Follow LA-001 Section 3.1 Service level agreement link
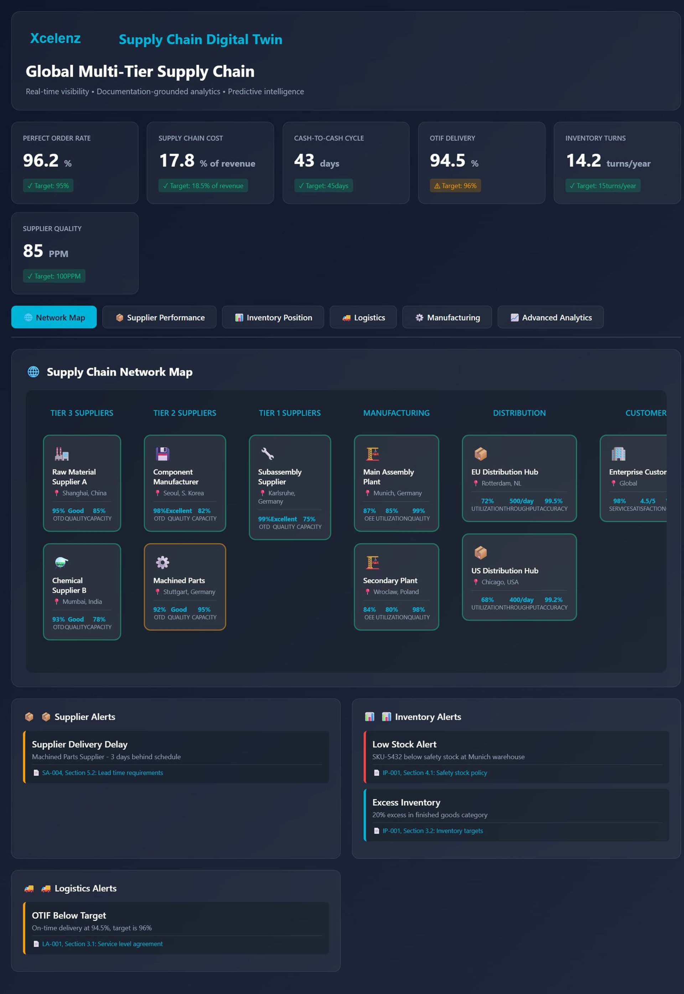 point(102,944)
